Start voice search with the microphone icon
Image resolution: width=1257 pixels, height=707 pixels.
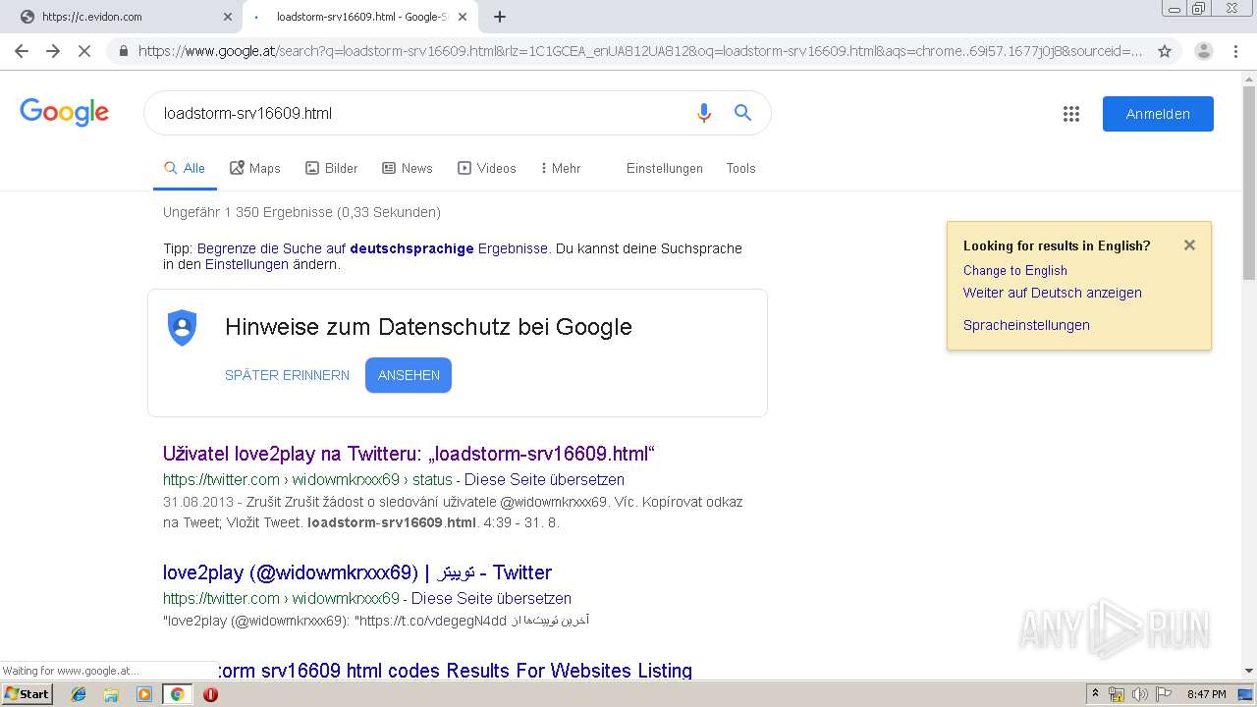(x=703, y=113)
